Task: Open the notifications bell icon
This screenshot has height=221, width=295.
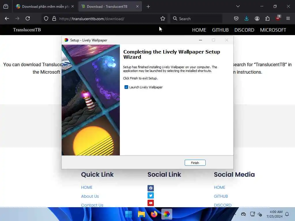Action: pos(287,214)
